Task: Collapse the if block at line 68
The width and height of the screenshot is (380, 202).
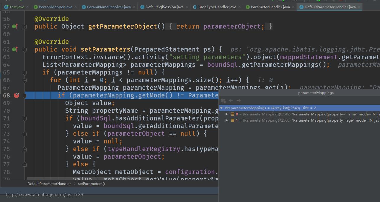Action: pos(25,95)
